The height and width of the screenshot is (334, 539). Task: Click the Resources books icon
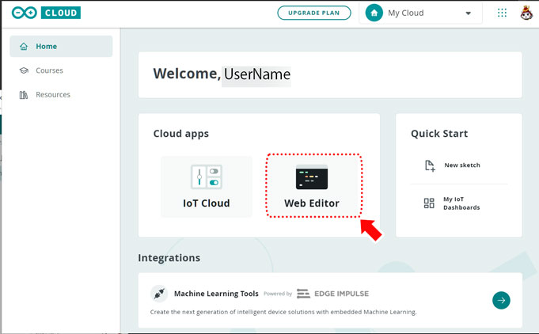pos(24,94)
